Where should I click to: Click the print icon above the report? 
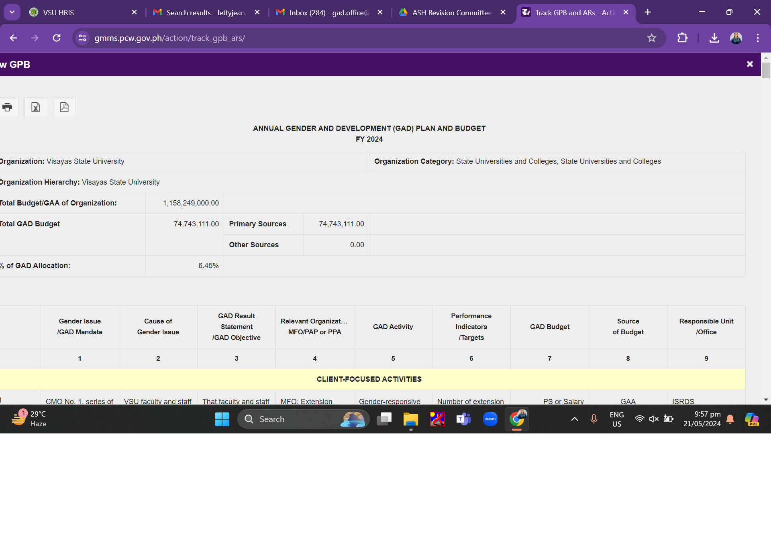(7, 107)
